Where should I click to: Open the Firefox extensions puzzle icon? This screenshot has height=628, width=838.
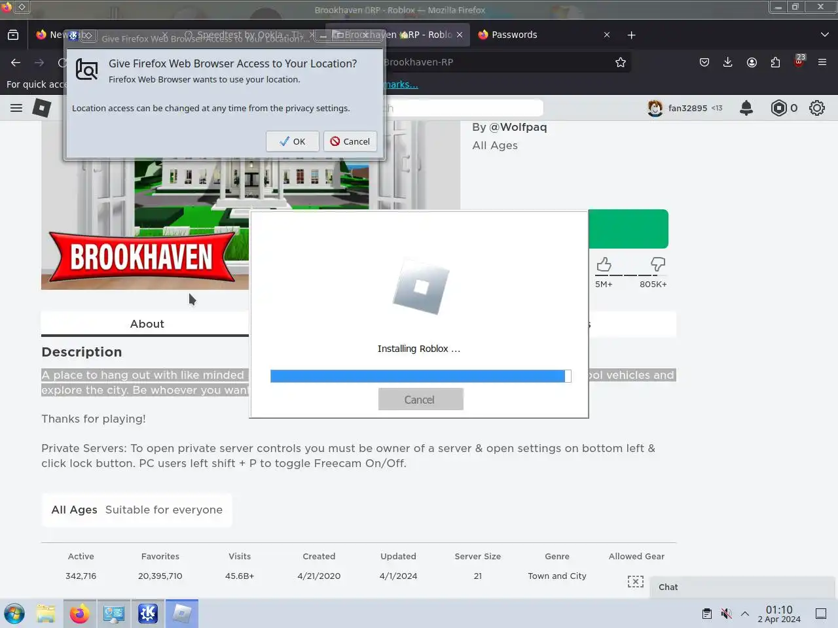[x=775, y=62]
